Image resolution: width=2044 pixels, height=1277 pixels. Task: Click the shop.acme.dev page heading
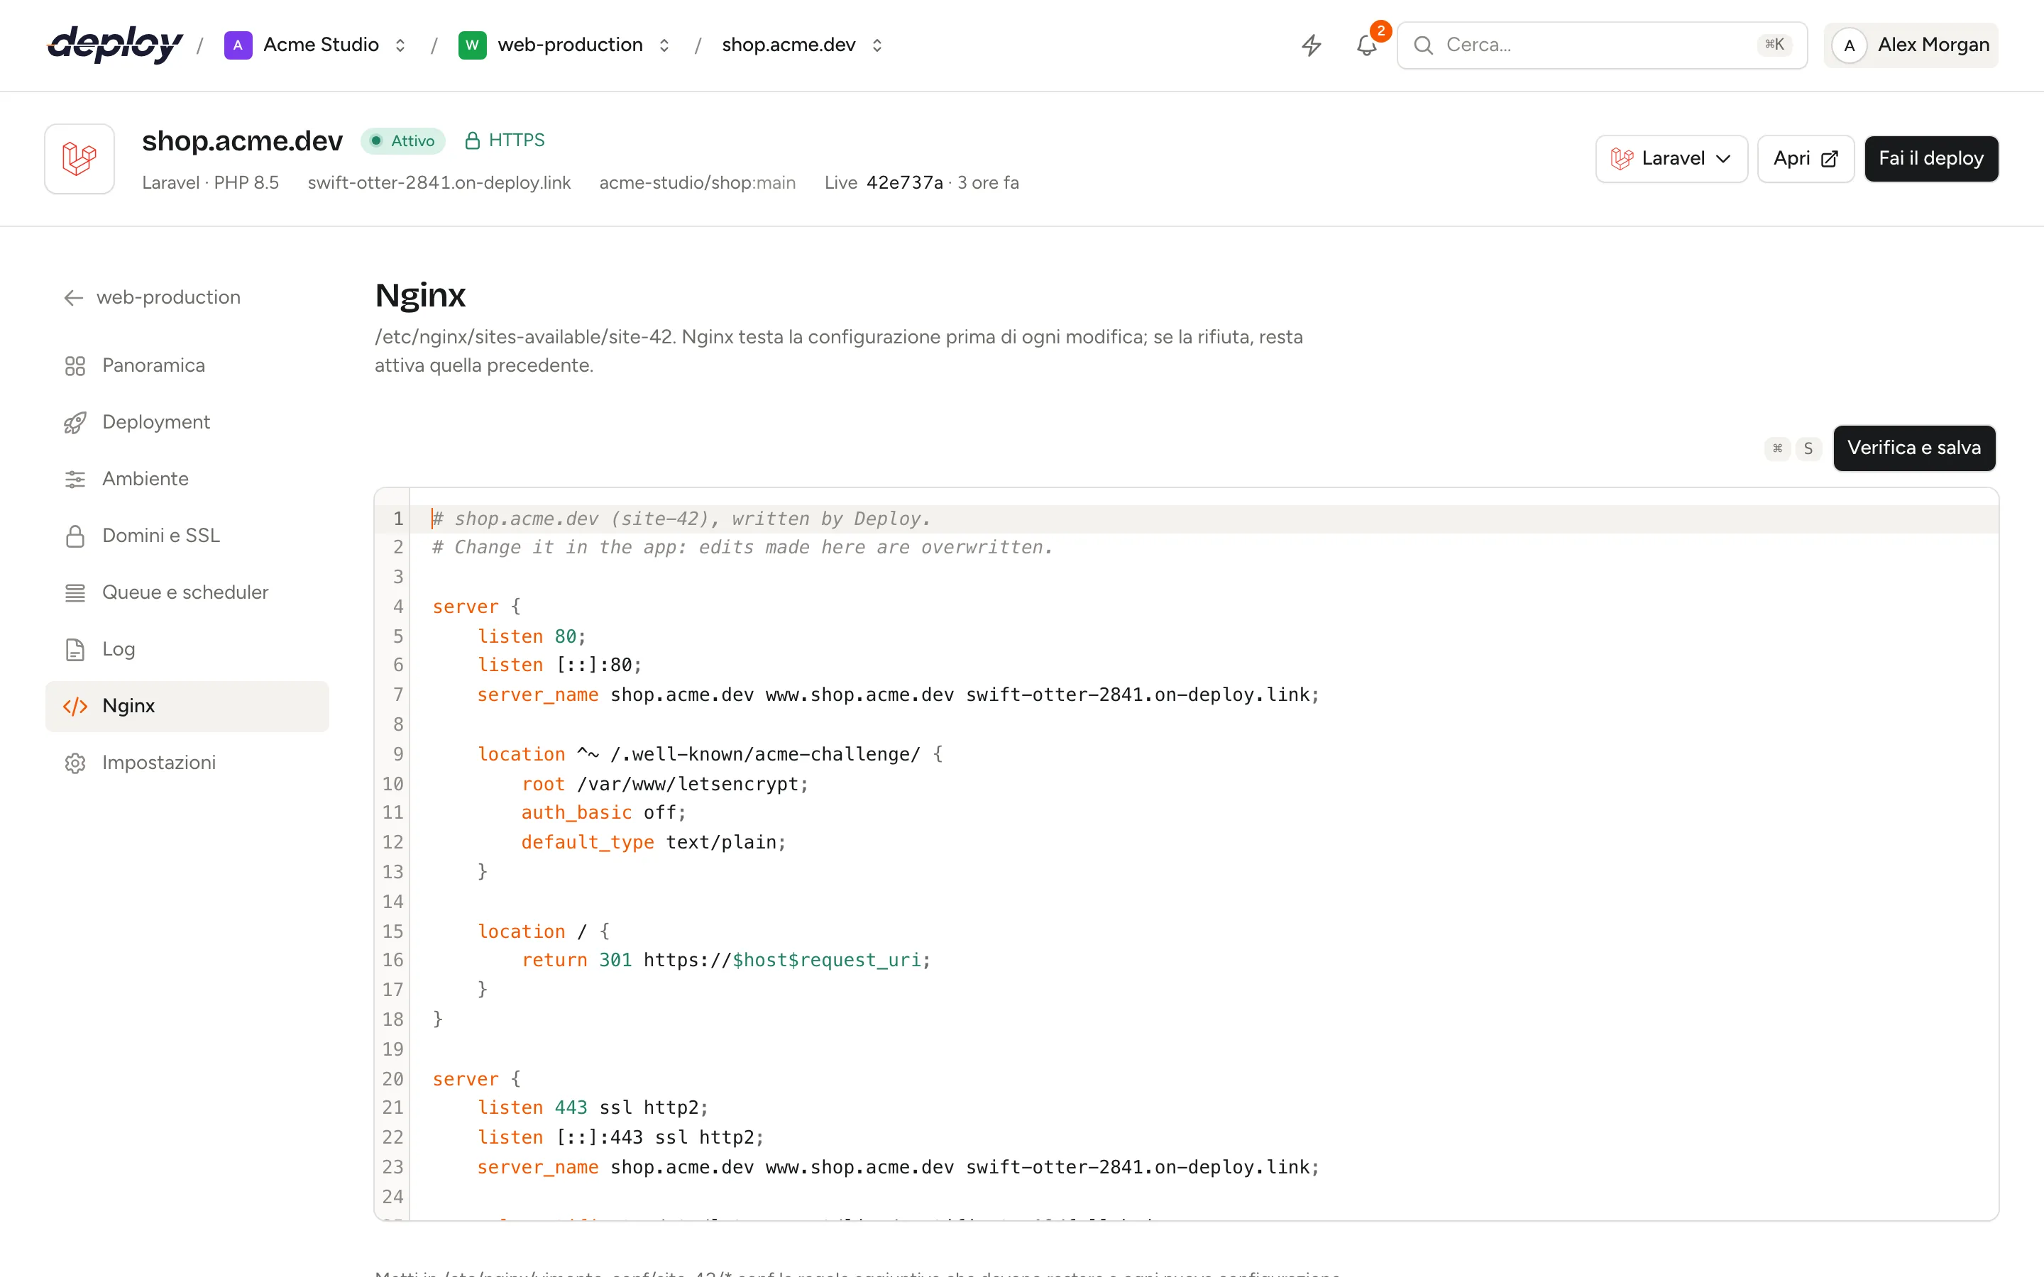click(x=243, y=141)
